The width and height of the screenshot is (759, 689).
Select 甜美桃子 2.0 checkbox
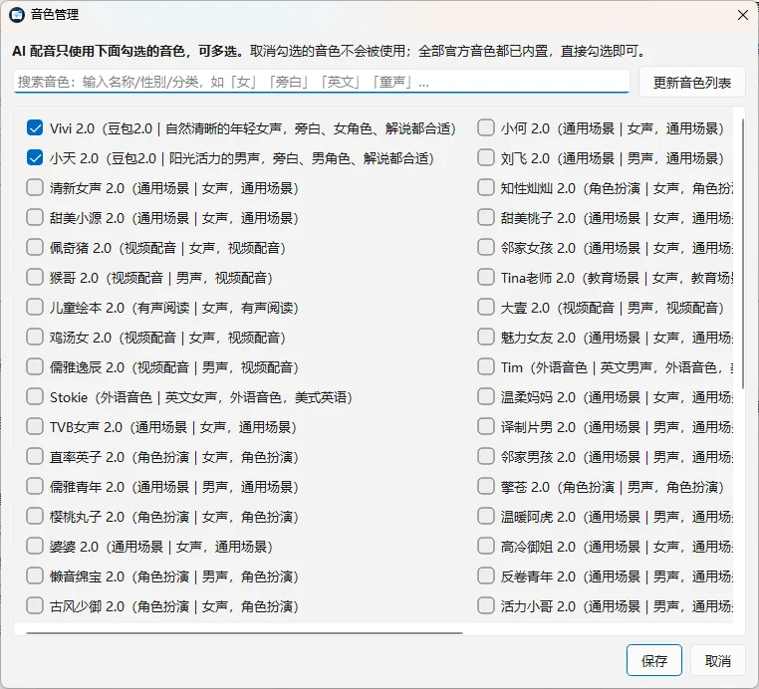coord(485,218)
